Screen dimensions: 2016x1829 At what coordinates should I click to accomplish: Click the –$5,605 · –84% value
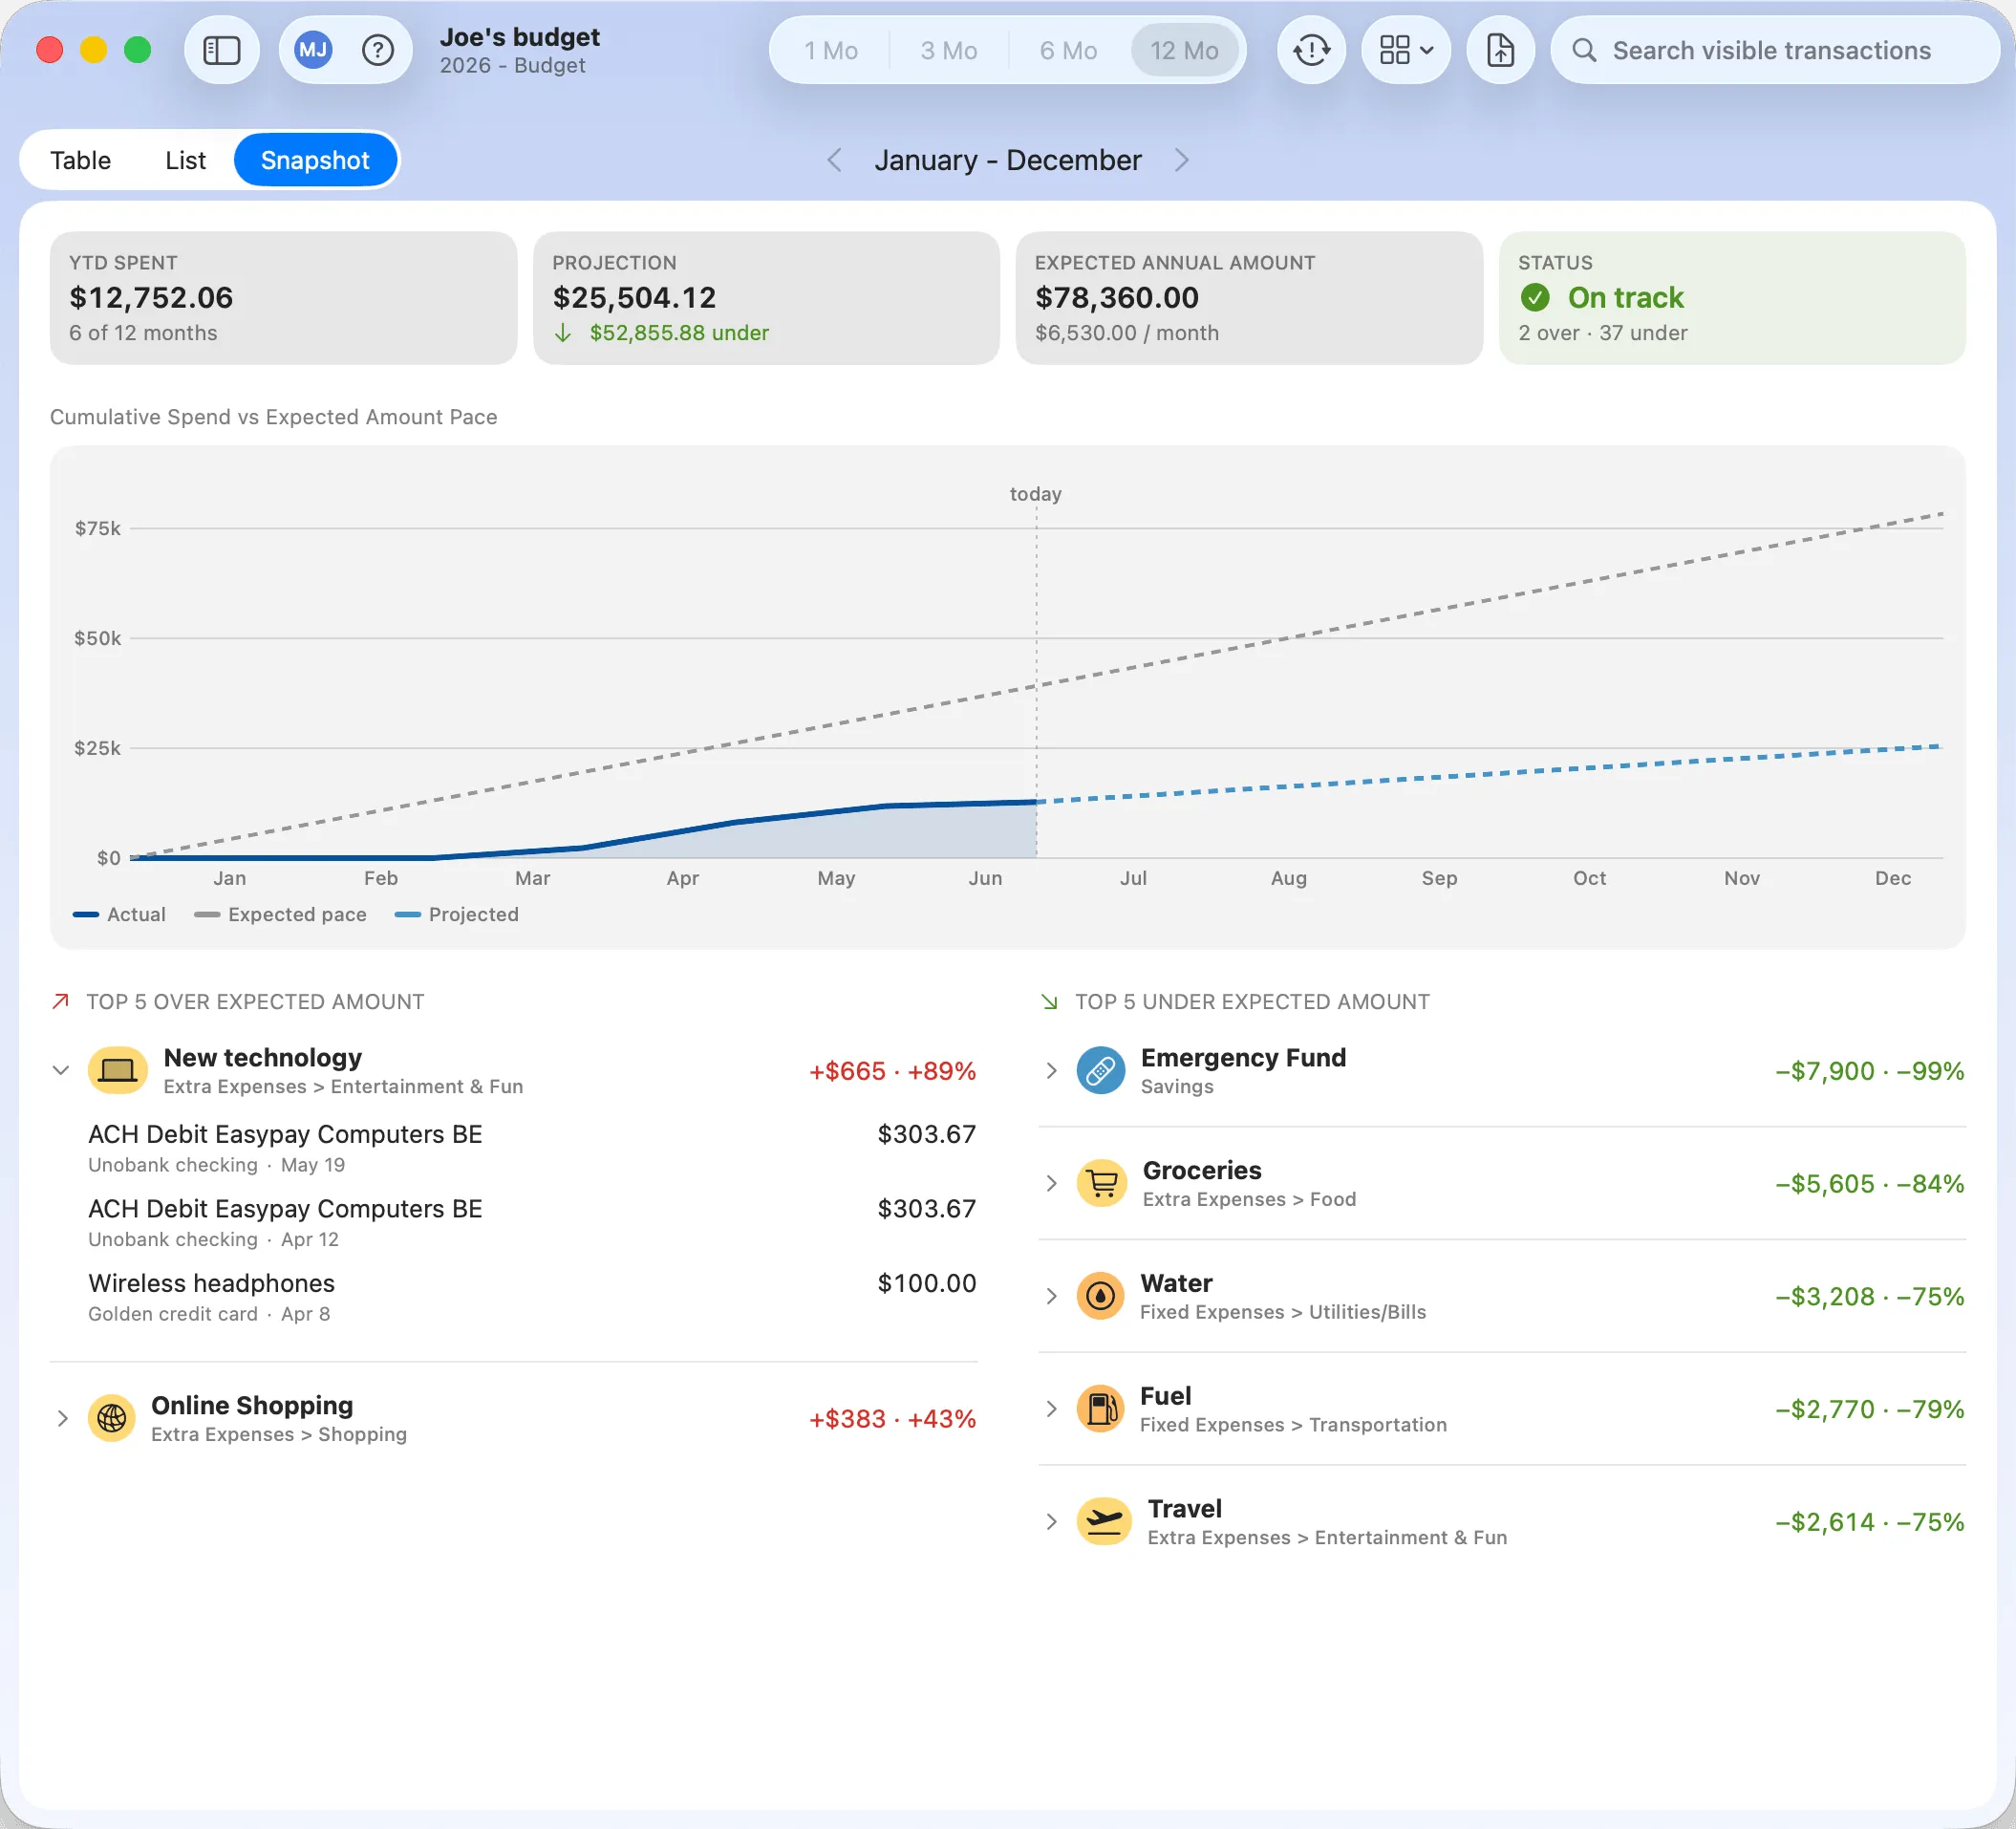pyautogui.click(x=1870, y=1184)
